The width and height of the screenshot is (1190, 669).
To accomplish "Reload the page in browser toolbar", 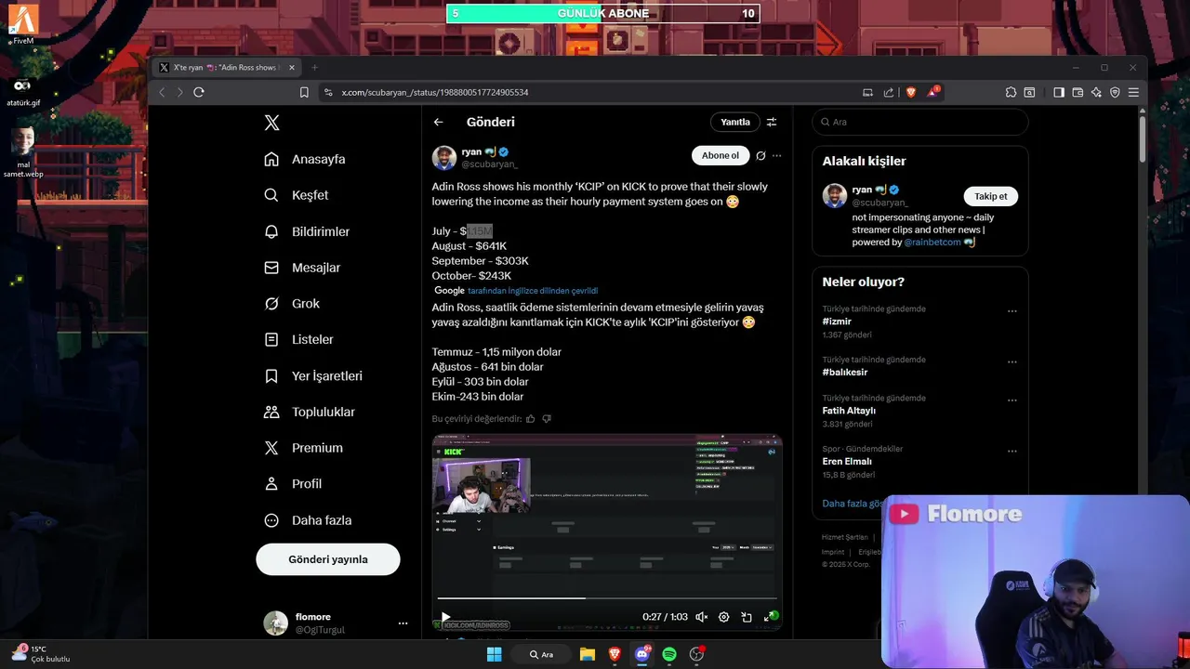I will pos(199,92).
